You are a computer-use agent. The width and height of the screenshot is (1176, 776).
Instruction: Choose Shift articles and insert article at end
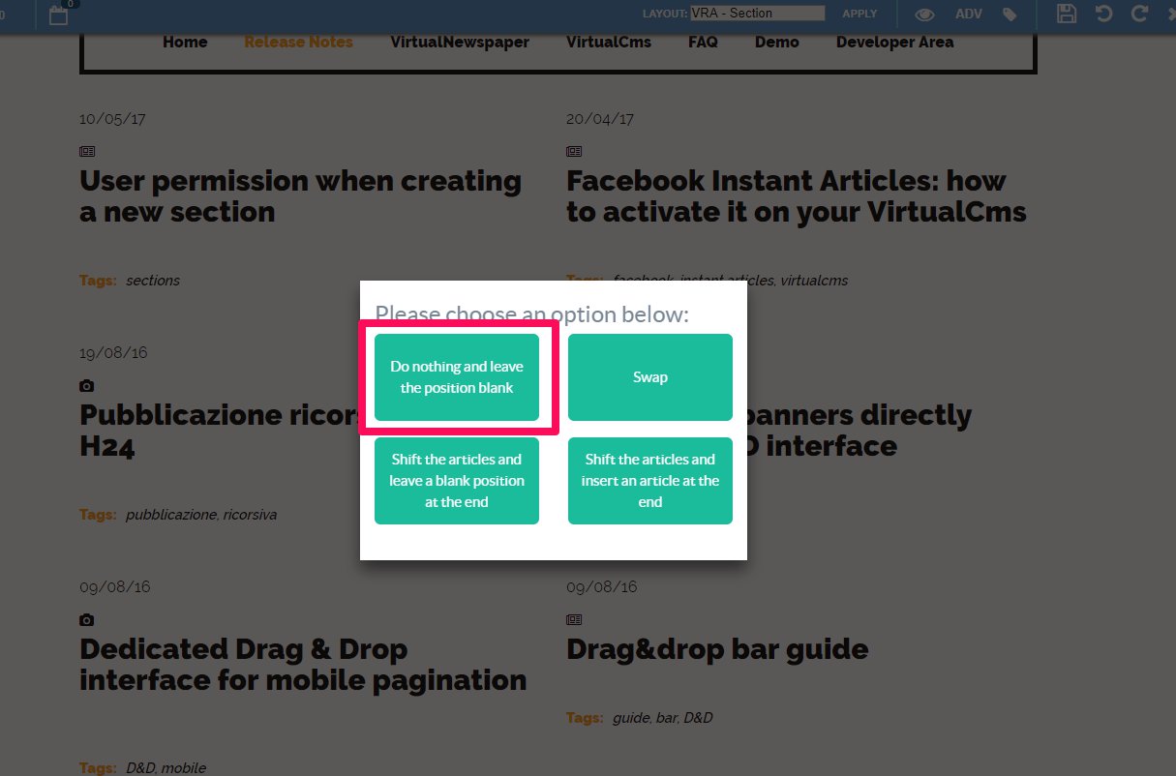tap(650, 481)
